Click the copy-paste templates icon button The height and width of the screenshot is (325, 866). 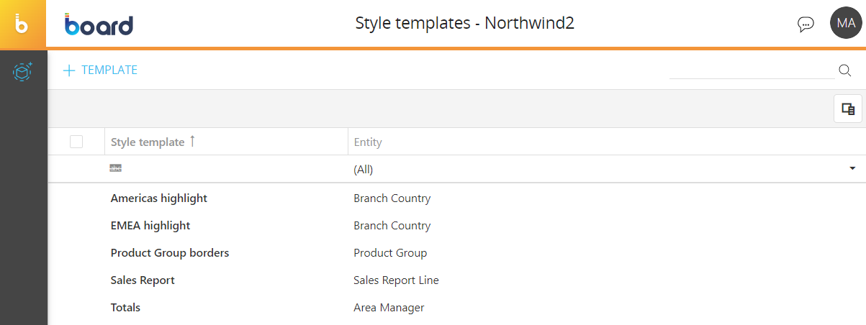[847, 109]
